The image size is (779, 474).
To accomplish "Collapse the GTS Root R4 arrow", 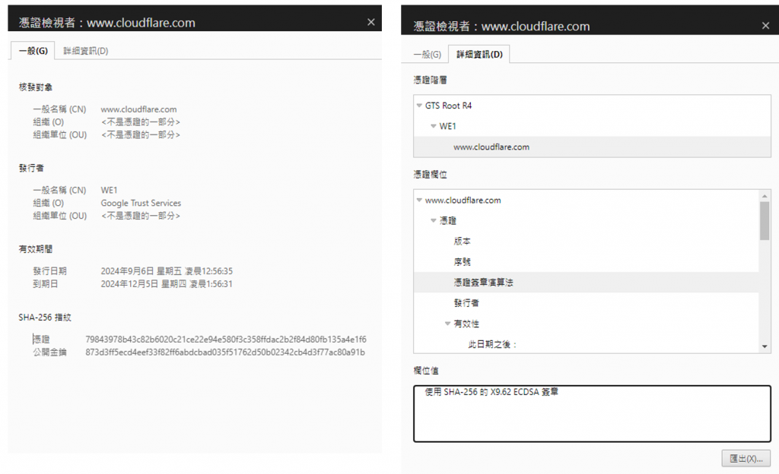I will 419,106.
